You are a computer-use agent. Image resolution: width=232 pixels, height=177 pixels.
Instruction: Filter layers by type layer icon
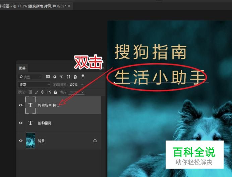62,77
